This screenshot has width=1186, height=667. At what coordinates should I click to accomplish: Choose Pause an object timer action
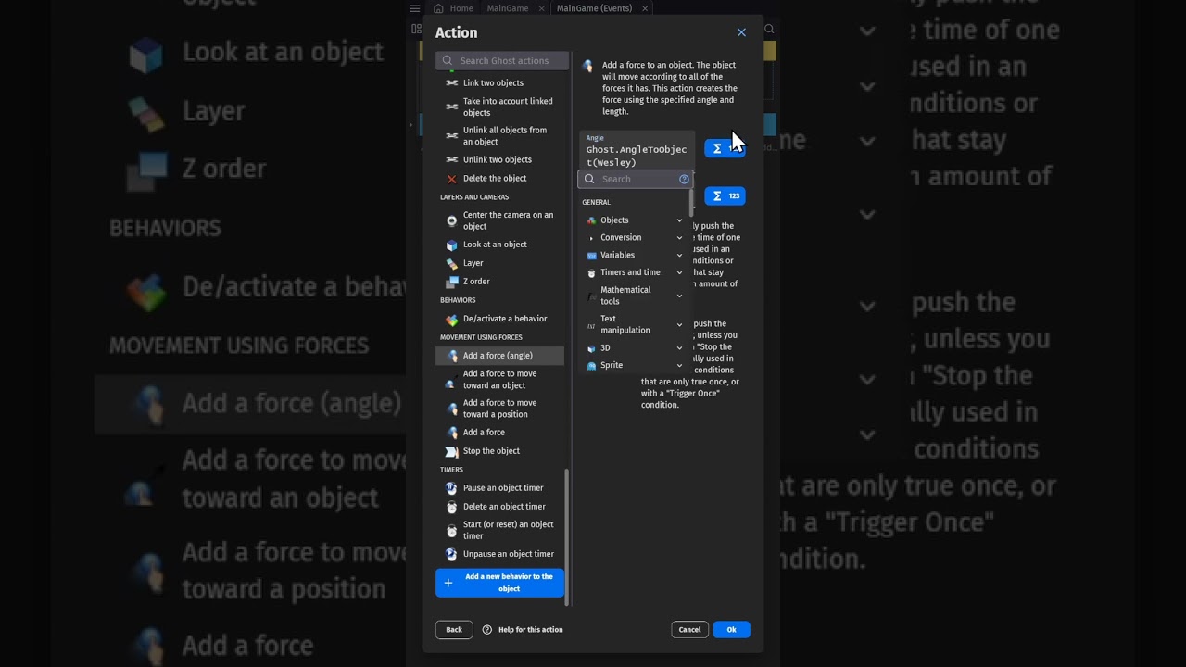tap(499, 488)
